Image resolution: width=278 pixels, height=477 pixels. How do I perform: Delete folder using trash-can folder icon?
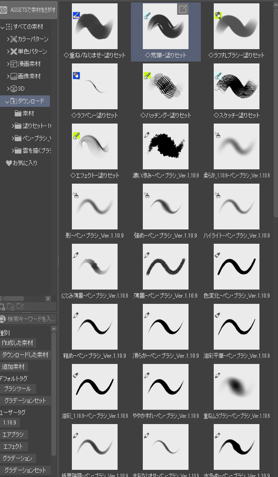click(x=11, y=306)
